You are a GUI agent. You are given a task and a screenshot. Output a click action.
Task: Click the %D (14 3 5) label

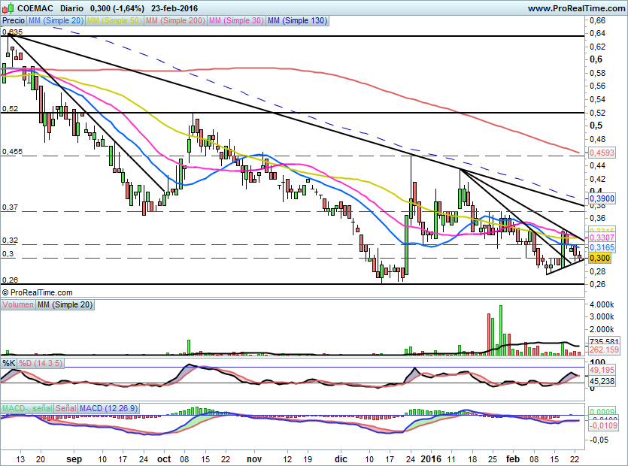tap(40, 363)
